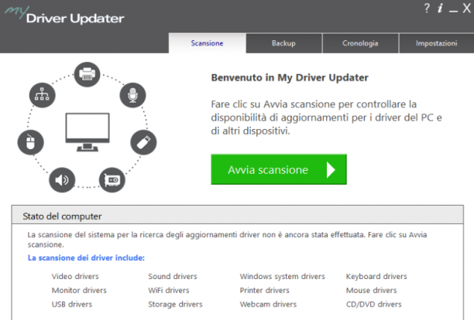The height and width of the screenshot is (320, 474).
Task: Close the Driver Updater window
Action: pos(467,9)
